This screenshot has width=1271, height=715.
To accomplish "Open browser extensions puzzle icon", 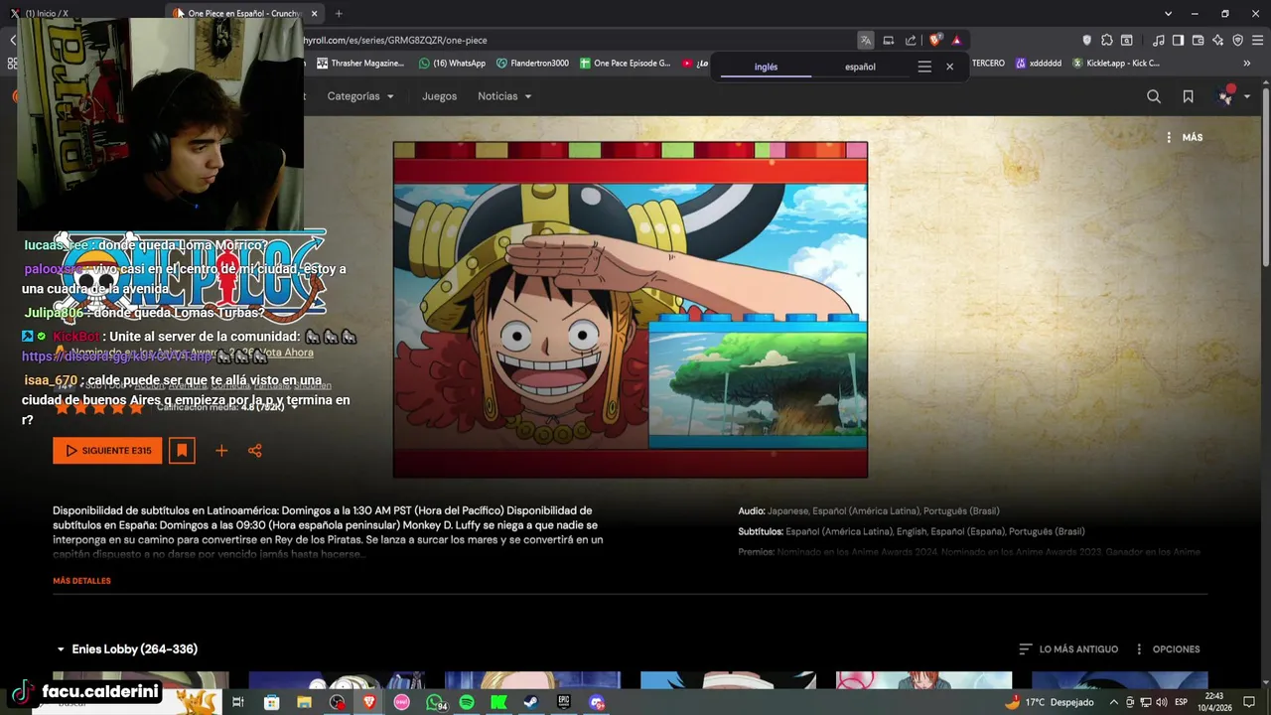I will (1106, 40).
